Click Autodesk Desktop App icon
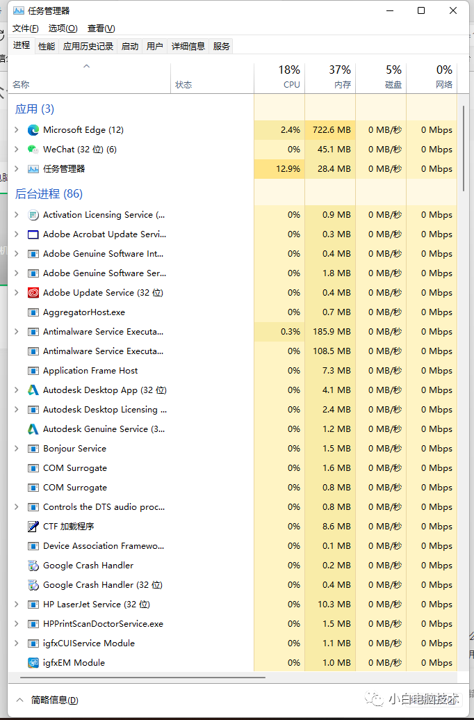The image size is (474, 720). click(33, 390)
